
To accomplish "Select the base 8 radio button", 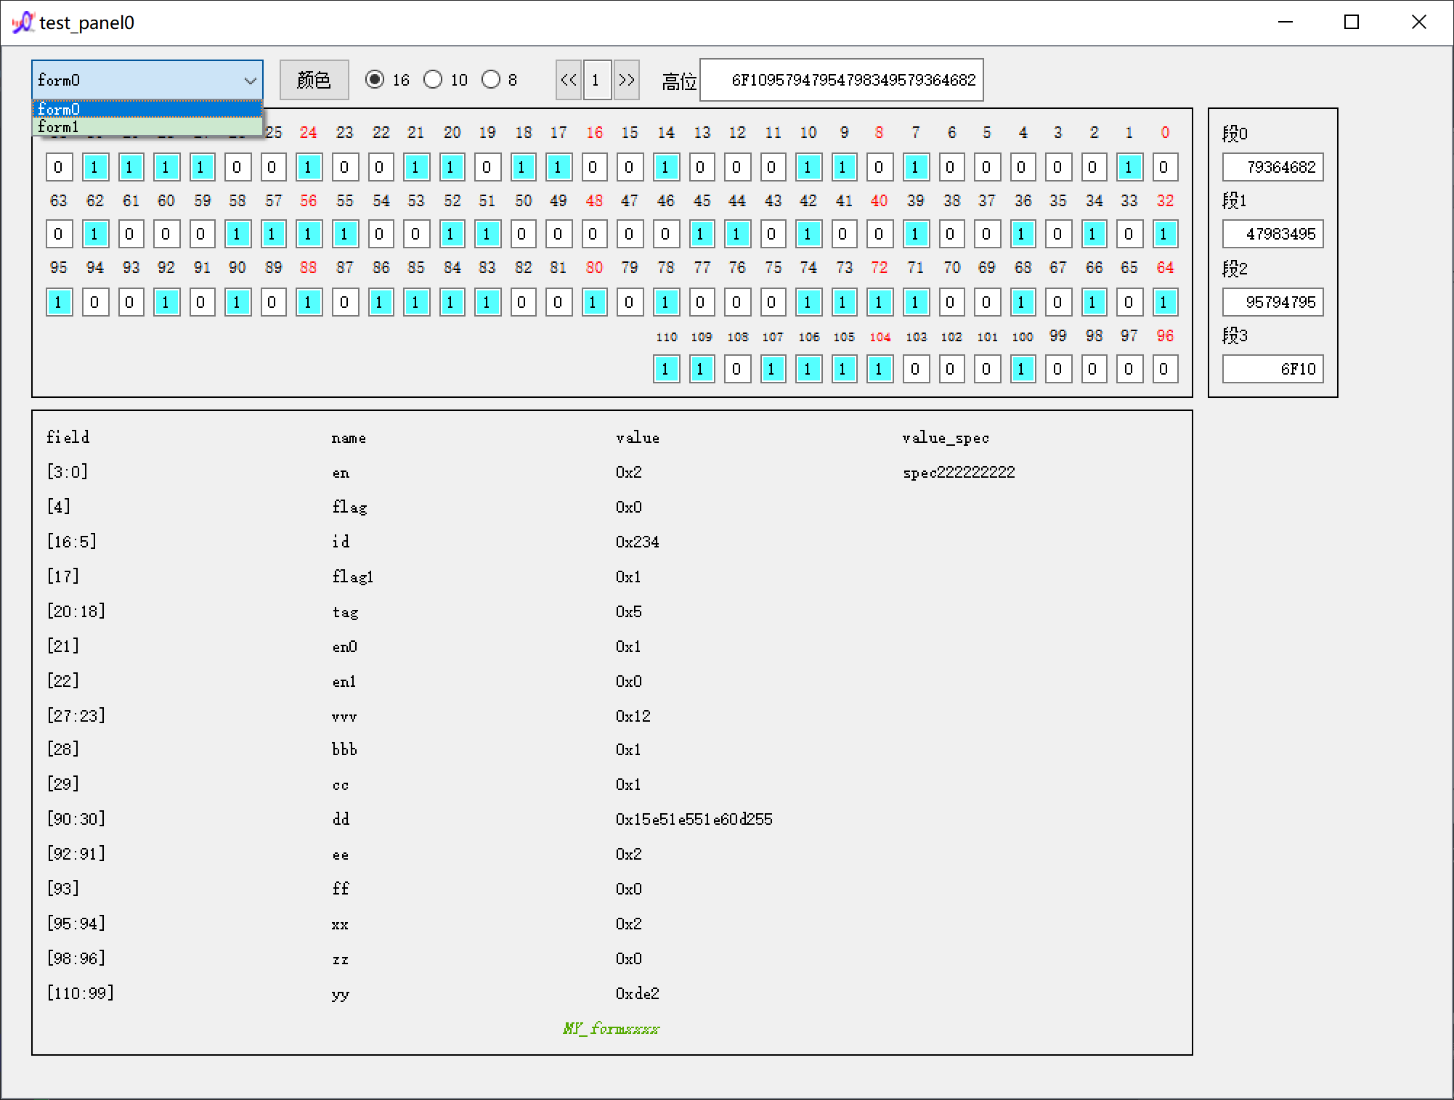I will click(x=491, y=80).
